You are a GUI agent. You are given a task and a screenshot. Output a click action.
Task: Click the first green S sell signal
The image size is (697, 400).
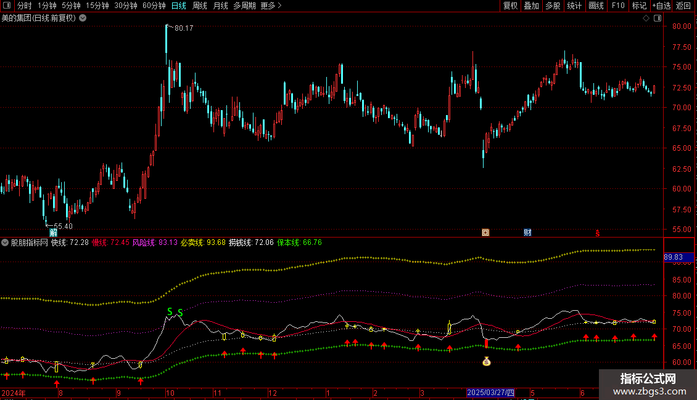pos(170,312)
